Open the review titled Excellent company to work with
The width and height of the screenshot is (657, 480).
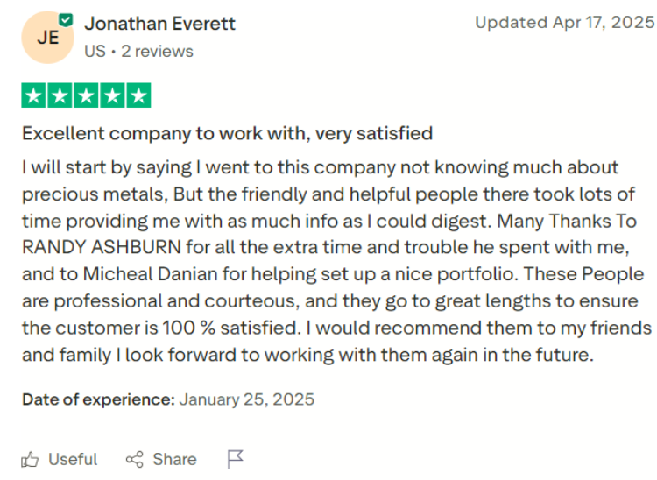click(227, 134)
